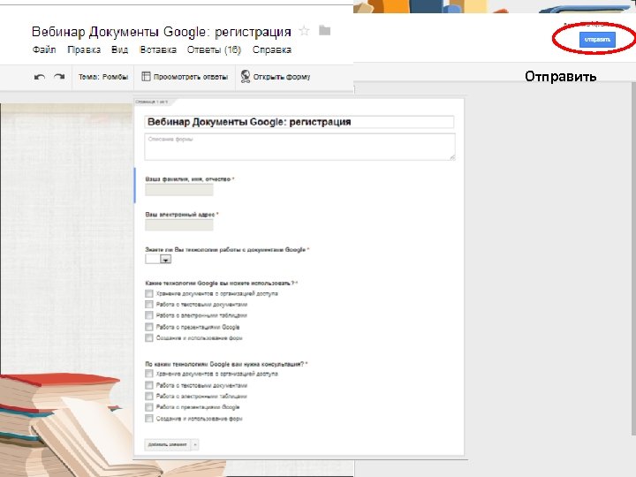The width and height of the screenshot is (636, 477).
Task: Click Открыть форму in the toolbar
Action: 276,77
